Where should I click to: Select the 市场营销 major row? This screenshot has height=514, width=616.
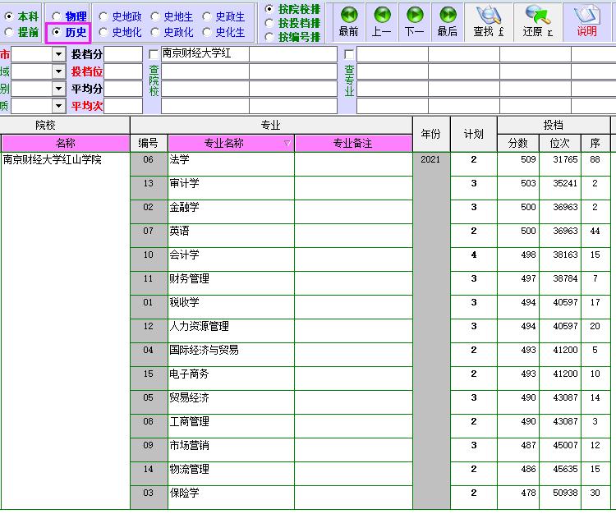coord(231,450)
